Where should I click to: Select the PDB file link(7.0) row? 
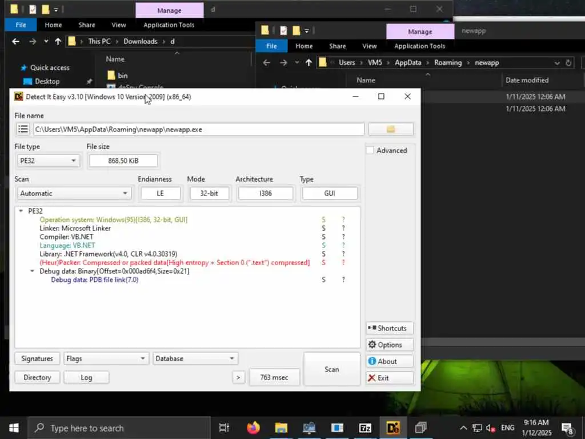tap(95, 280)
